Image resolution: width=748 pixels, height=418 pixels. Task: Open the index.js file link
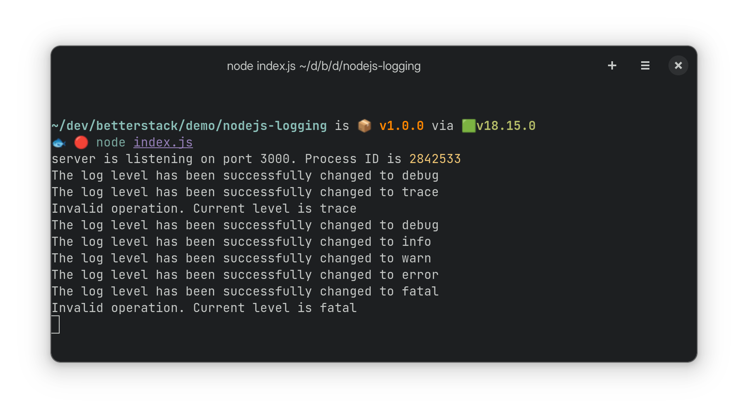(163, 142)
